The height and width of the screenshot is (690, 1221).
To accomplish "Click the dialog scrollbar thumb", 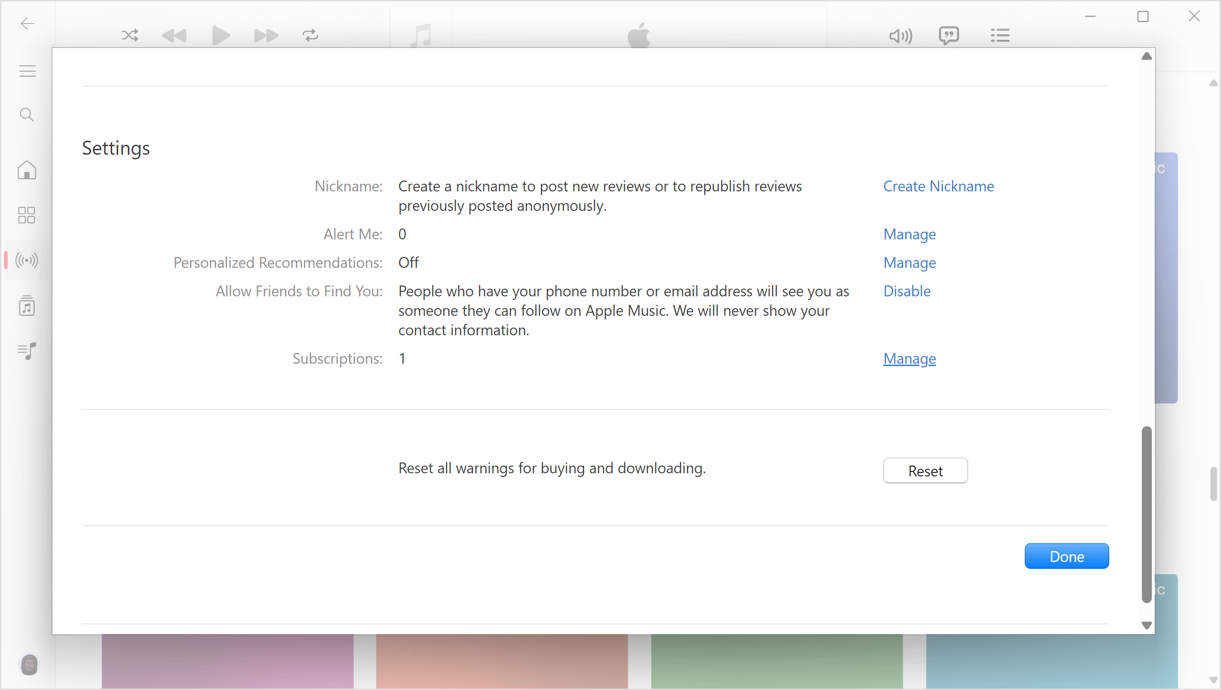I will click(1146, 514).
